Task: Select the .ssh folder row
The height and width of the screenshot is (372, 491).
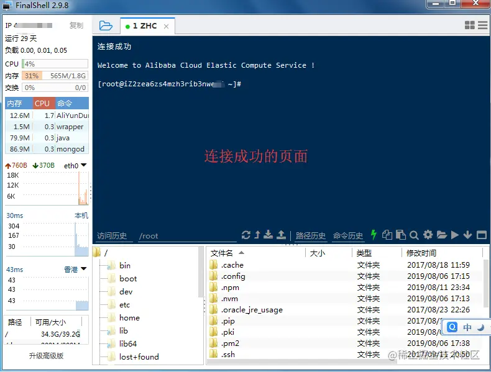Action: coord(346,355)
